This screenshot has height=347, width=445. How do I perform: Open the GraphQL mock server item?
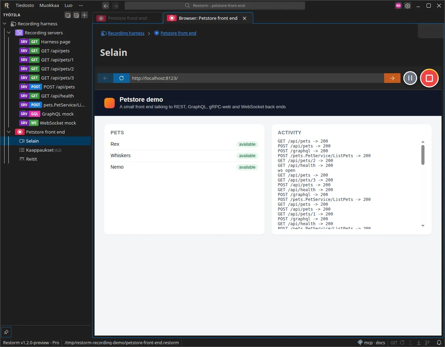point(46,114)
